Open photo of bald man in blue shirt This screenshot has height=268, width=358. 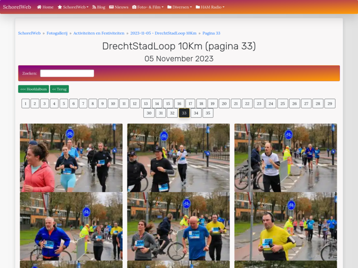(x=178, y=226)
